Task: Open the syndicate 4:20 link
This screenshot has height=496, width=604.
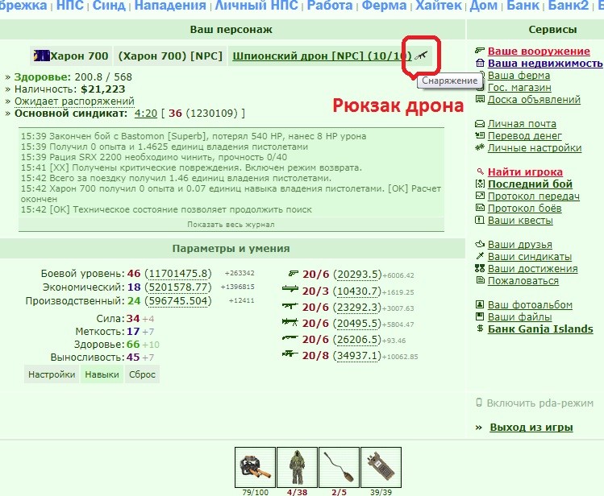Action: point(146,114)
